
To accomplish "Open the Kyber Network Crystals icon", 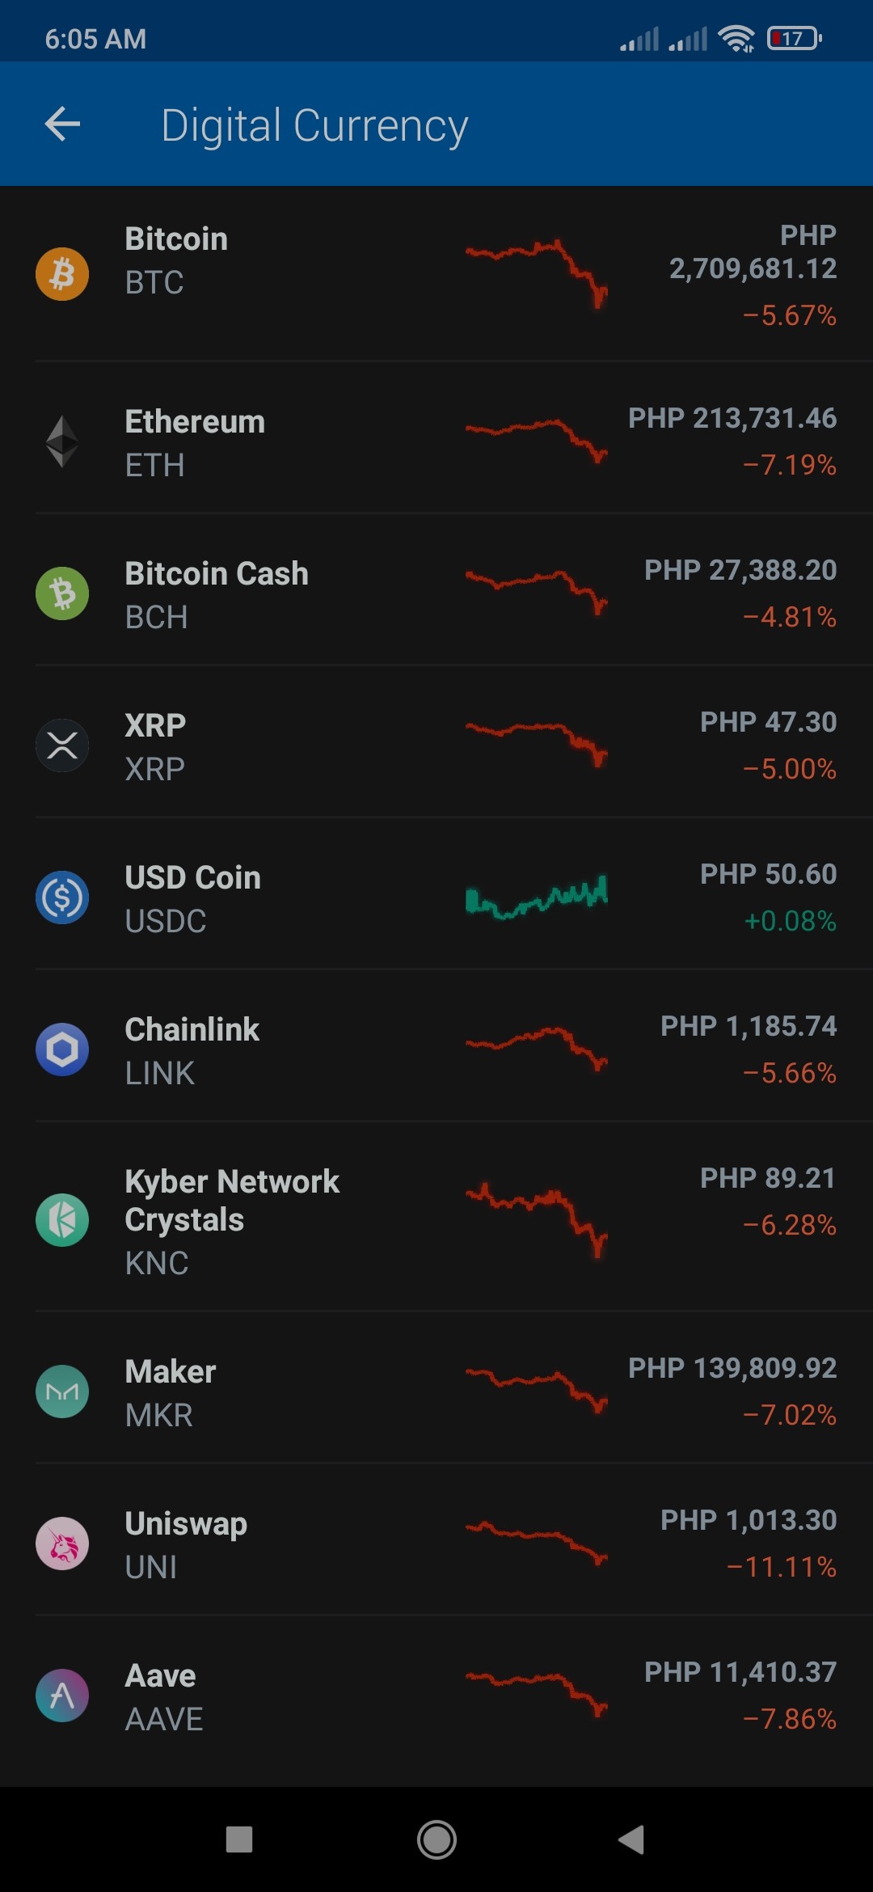I will pyautogui.click(x=62, y=1220).
